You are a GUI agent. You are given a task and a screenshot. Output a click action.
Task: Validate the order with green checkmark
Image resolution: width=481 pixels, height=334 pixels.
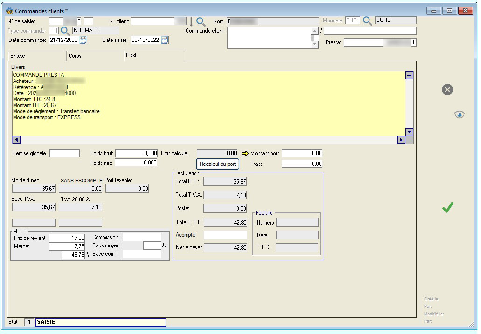pos(448,208)
